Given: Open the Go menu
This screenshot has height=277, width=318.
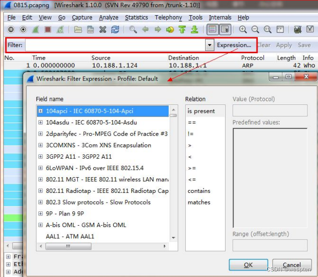Looking at the screenshot, I should [x=61, y=18].
